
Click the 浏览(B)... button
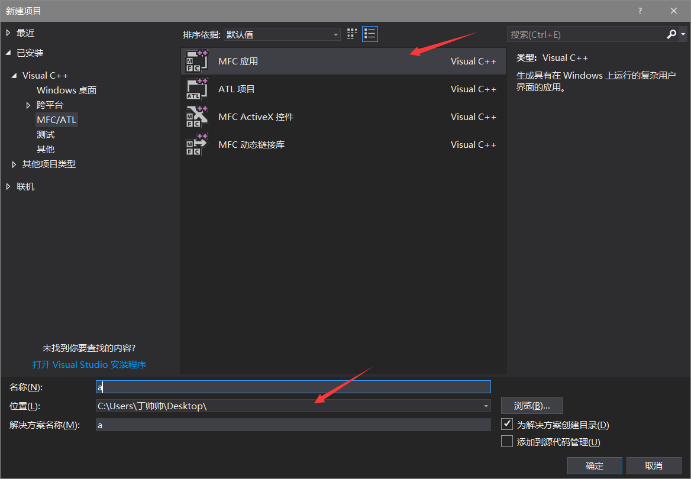[x=532, y=406]
